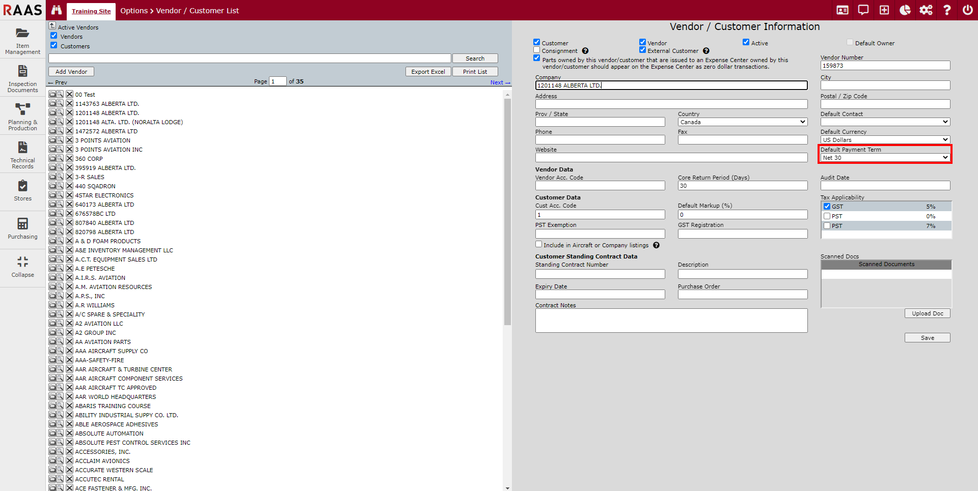Click the binoculars search icon in header
Viewport: 978px width, 491px height.
point(57,10)
